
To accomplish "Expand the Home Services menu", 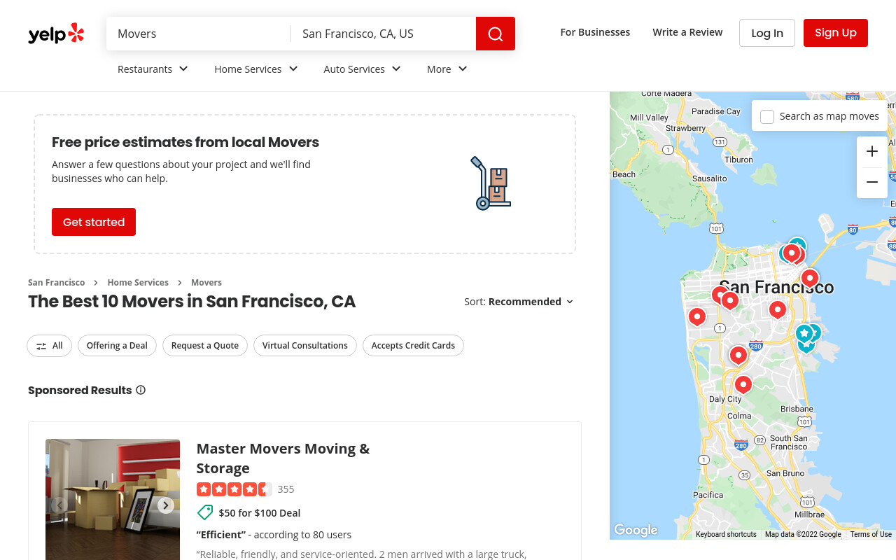I will click(x=256, y=69).
